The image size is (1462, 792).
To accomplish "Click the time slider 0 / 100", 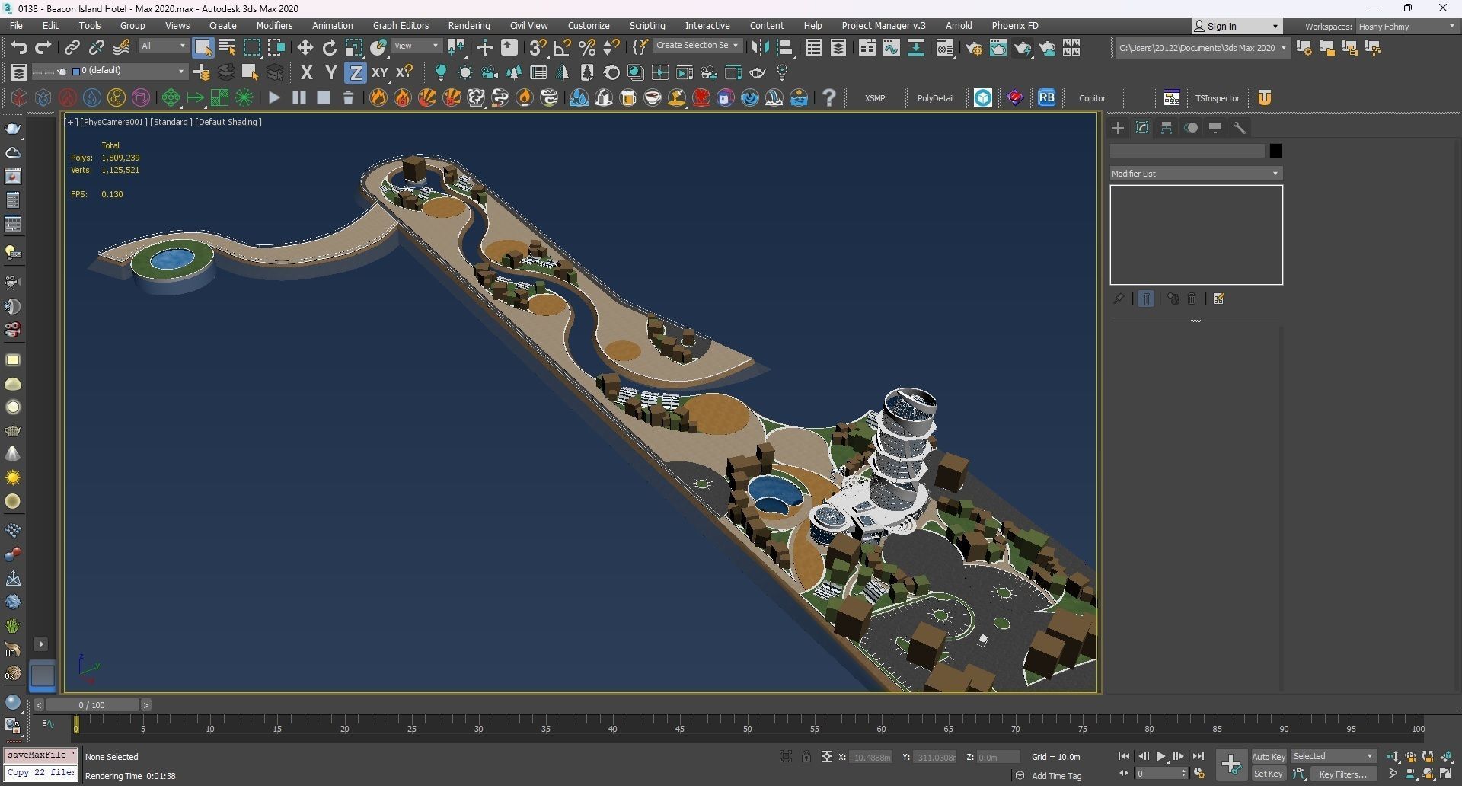I will pos(92,705).
